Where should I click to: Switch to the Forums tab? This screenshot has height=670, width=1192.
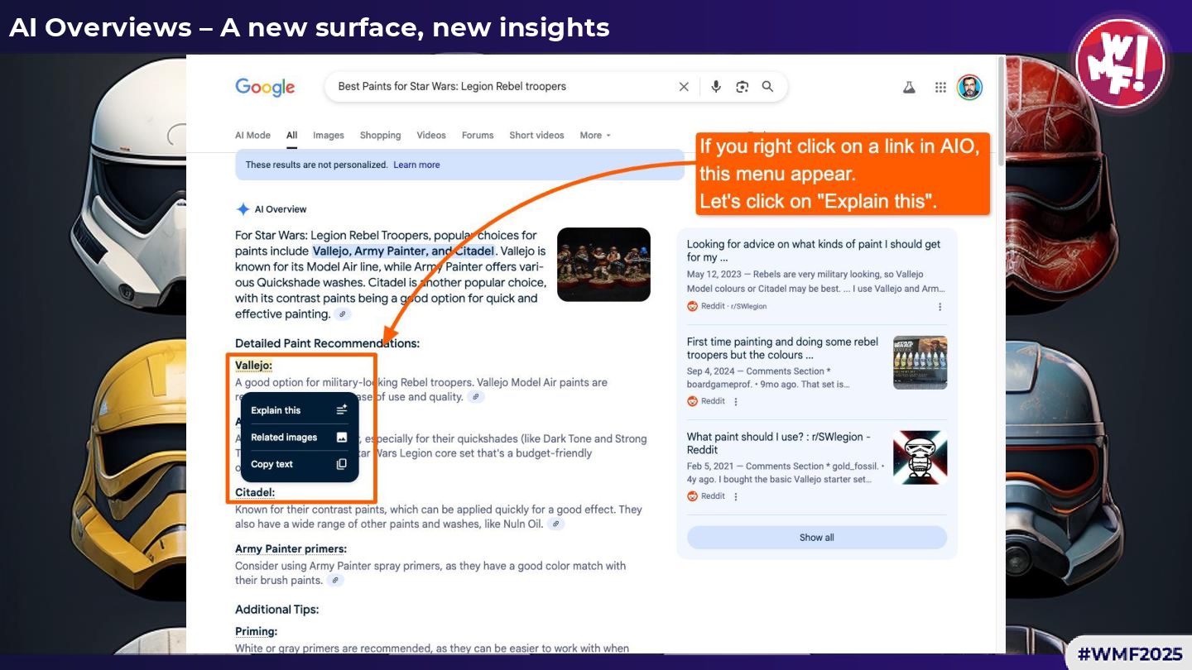tap(478, 136)
